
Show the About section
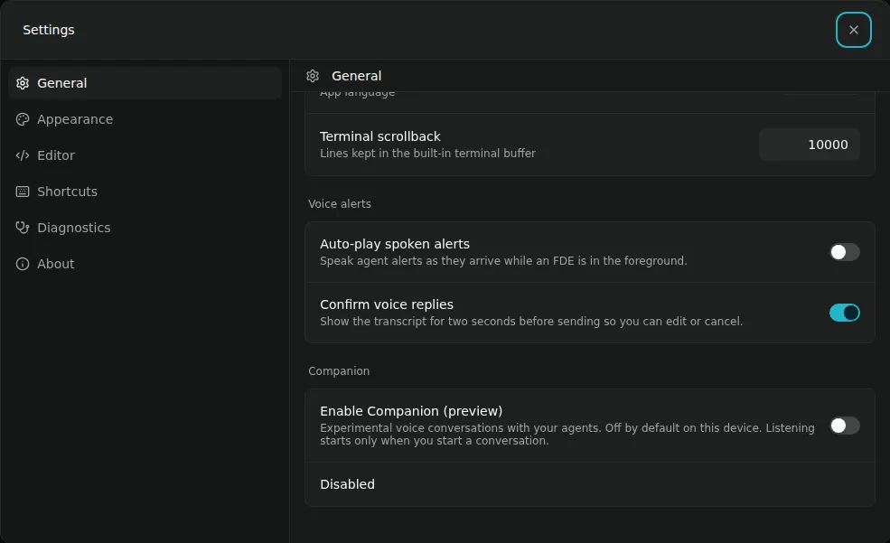click(x=145, y=264)
